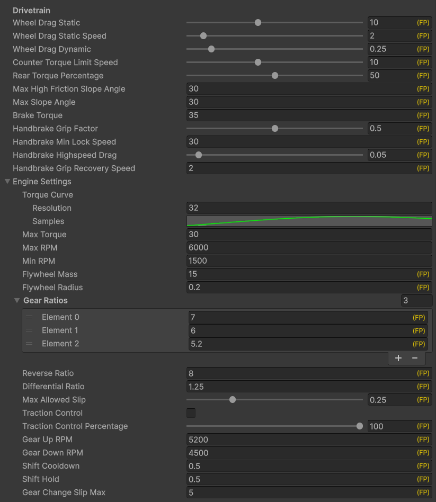Image resolution: width=436 pixels, height=502 pixels.
Task: Click the Handbrake Highspeed Drag slider handle
Action: click(x=199, y=155)
